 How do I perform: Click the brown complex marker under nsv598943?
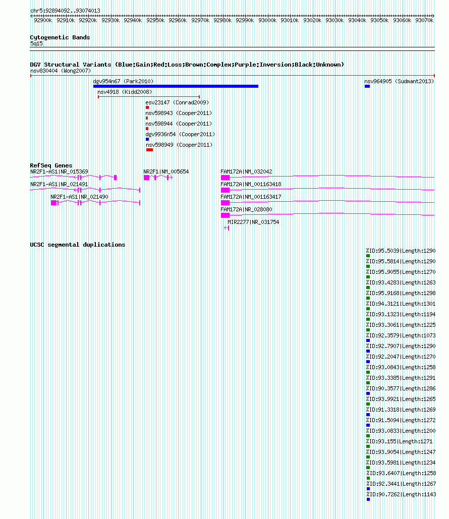pos(147,118)
